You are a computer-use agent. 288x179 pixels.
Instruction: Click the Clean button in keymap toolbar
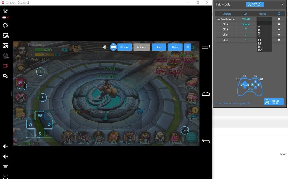(124, 47)
